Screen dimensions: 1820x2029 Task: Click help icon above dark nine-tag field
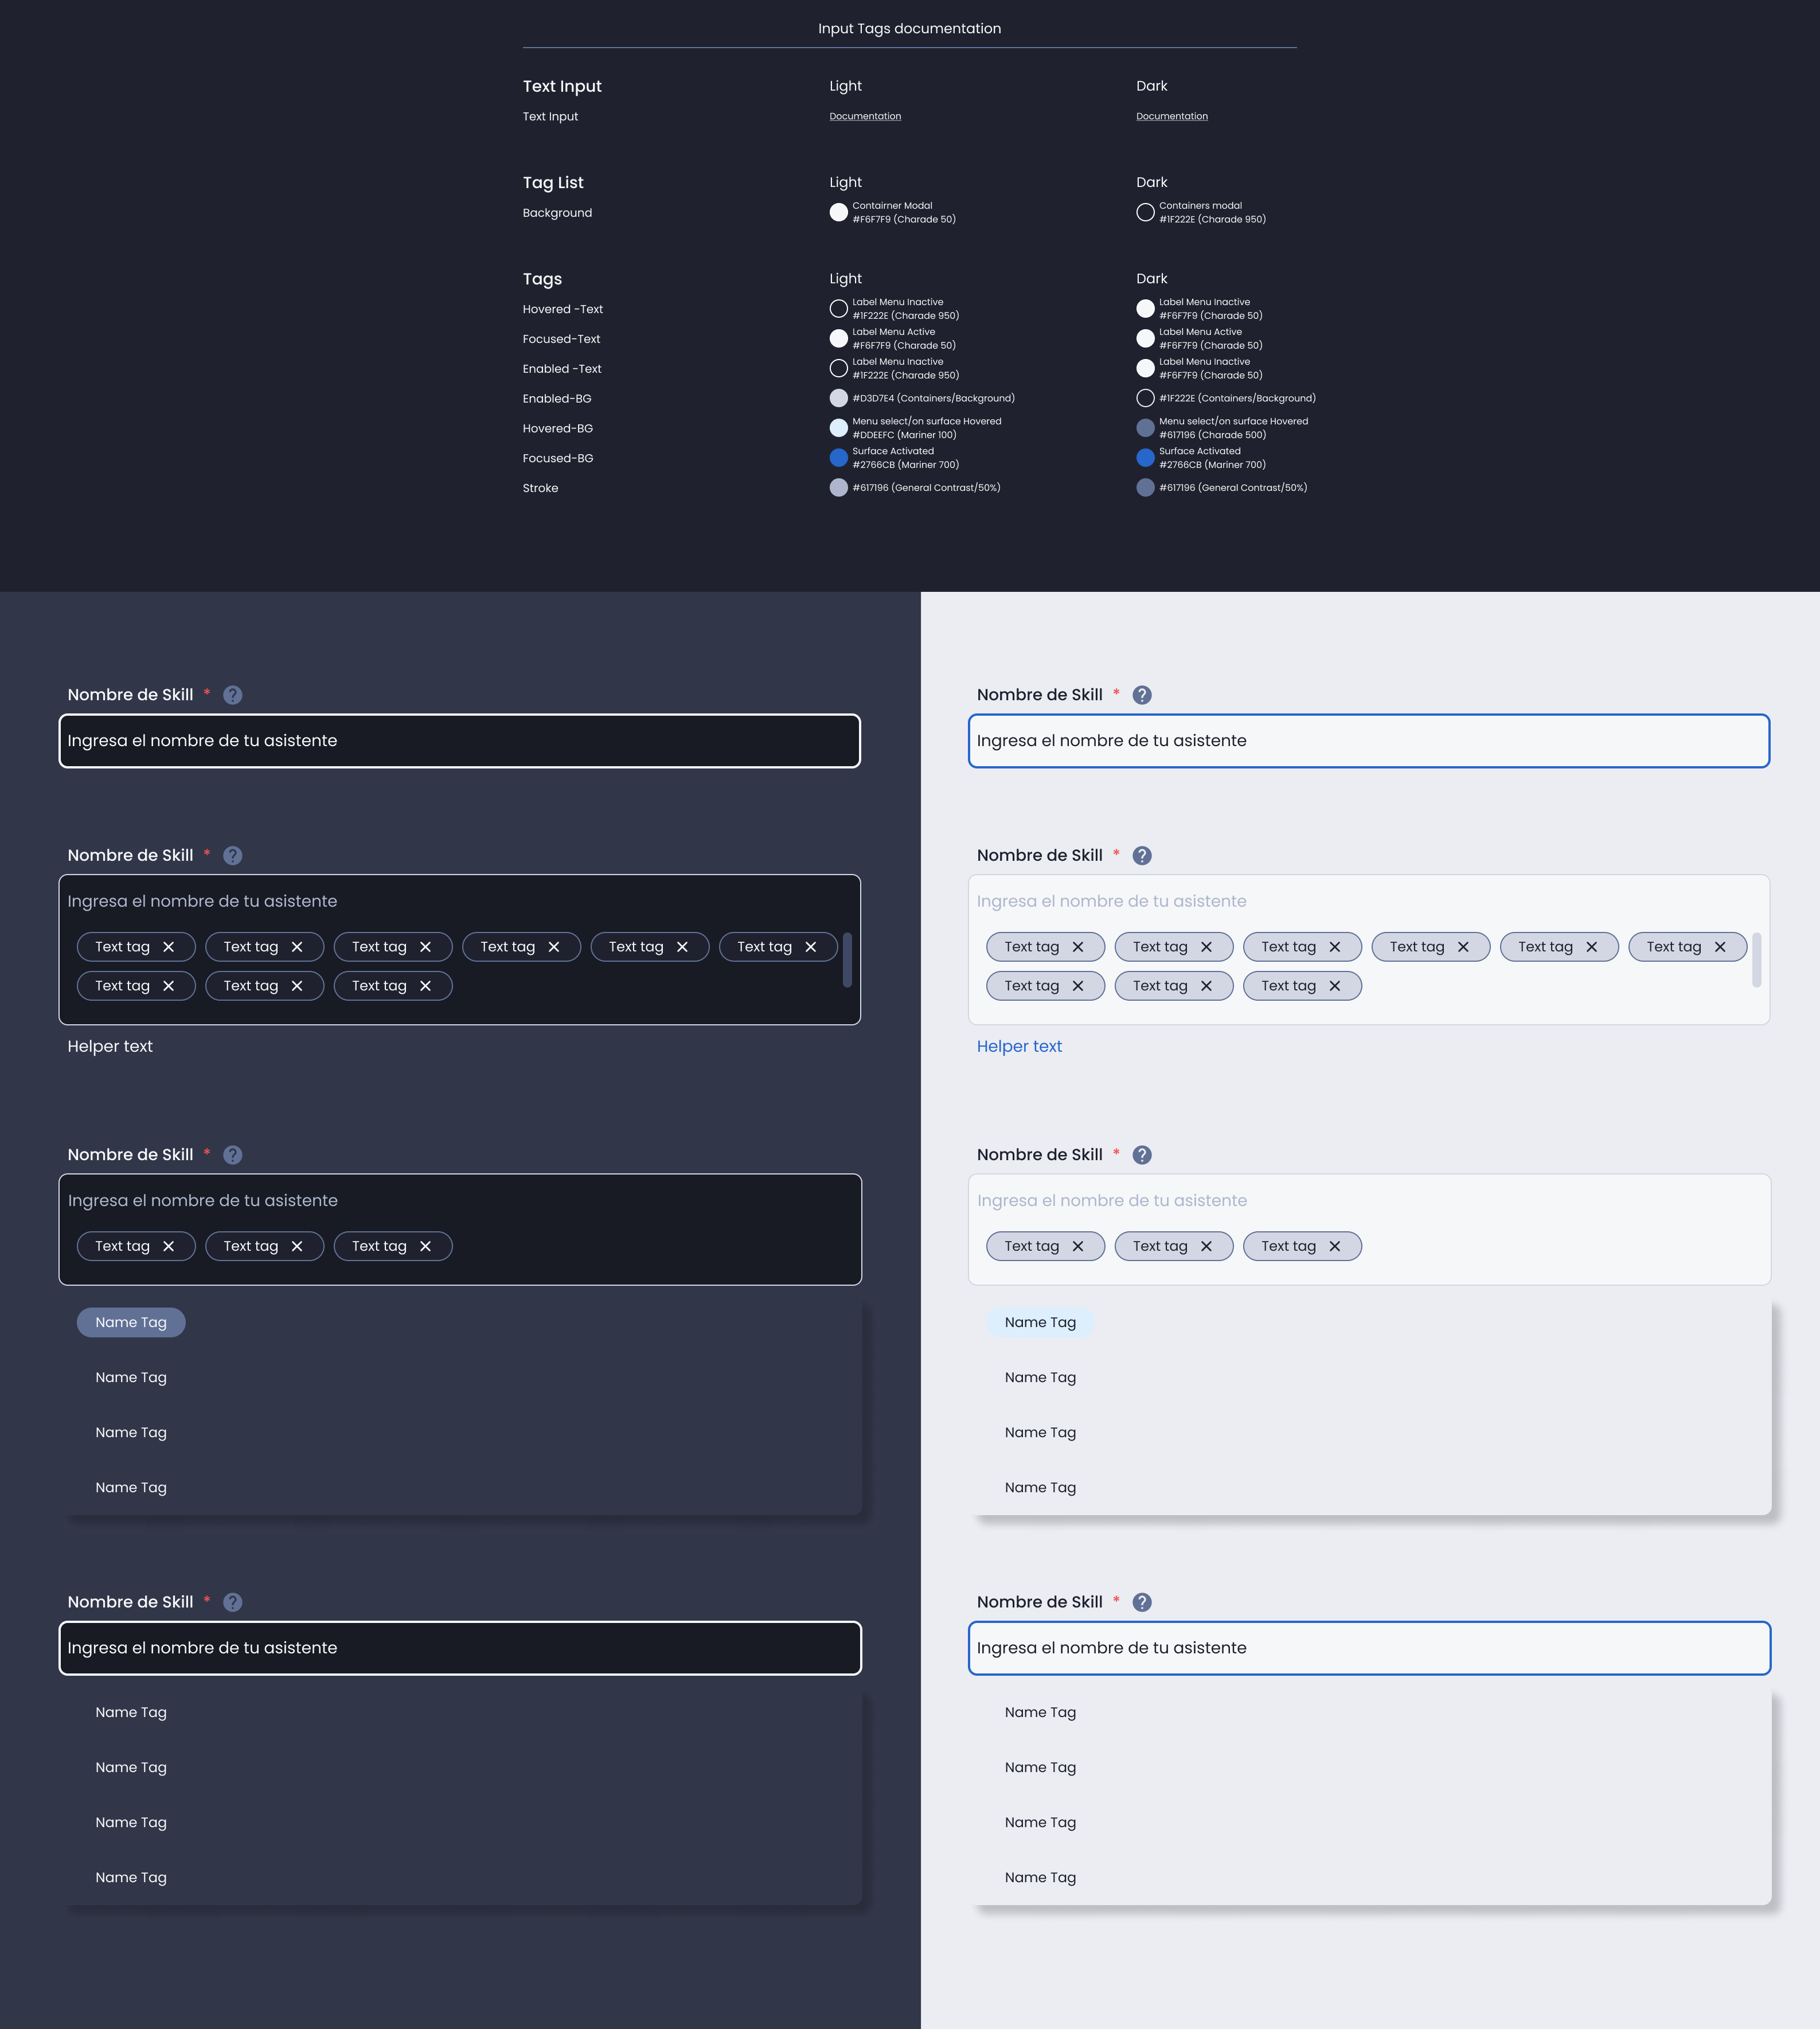[233, 856]
